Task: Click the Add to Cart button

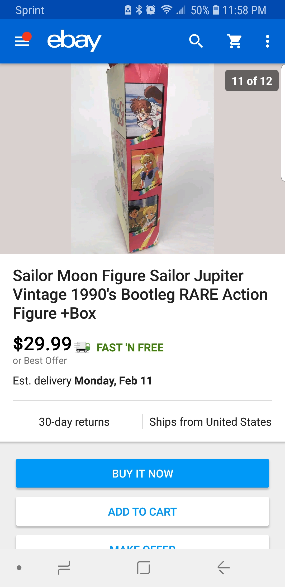Action: tap(142, 511)
